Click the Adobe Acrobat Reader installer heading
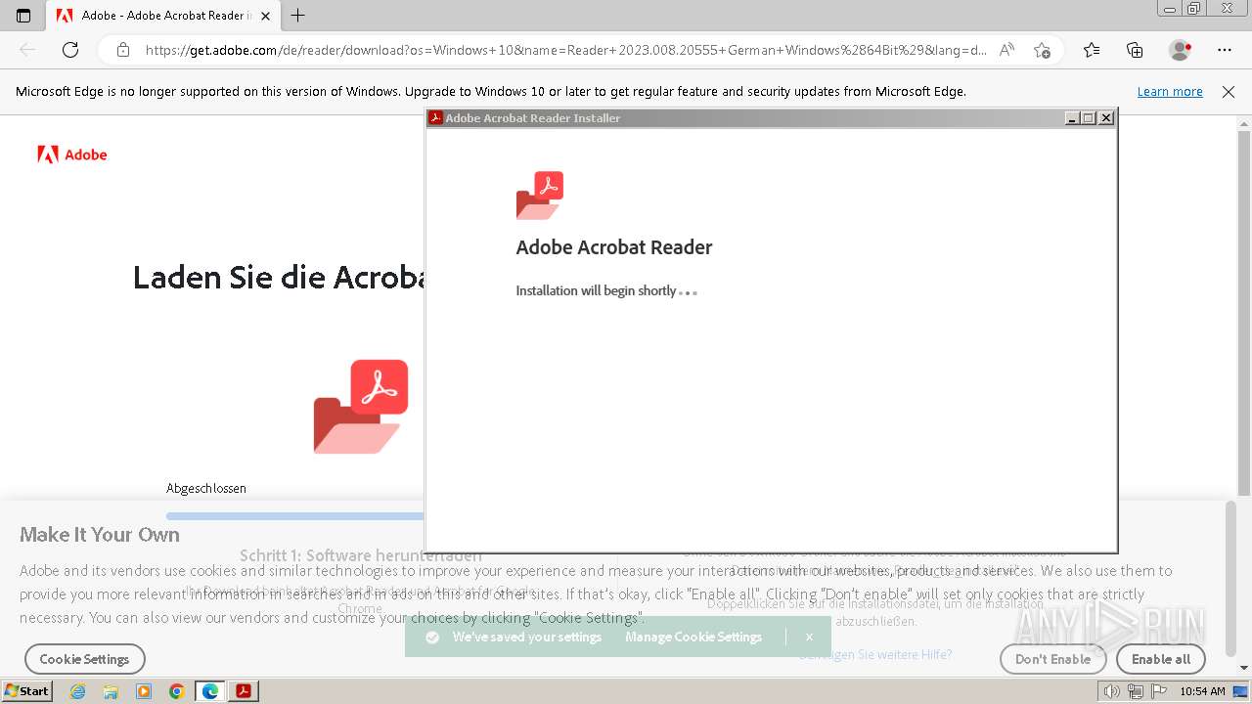Screen dimensions: 1252x704 point(614,247)
